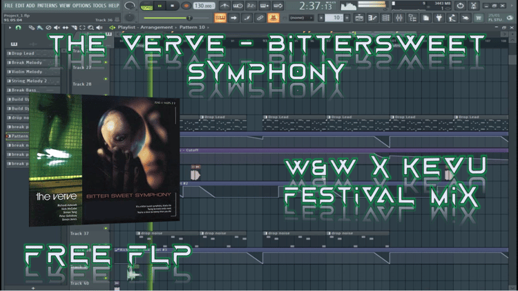Select the selection marquee tool
This screenshot has width=518, height=291.
pyautogui.click(x=82, y=28)
